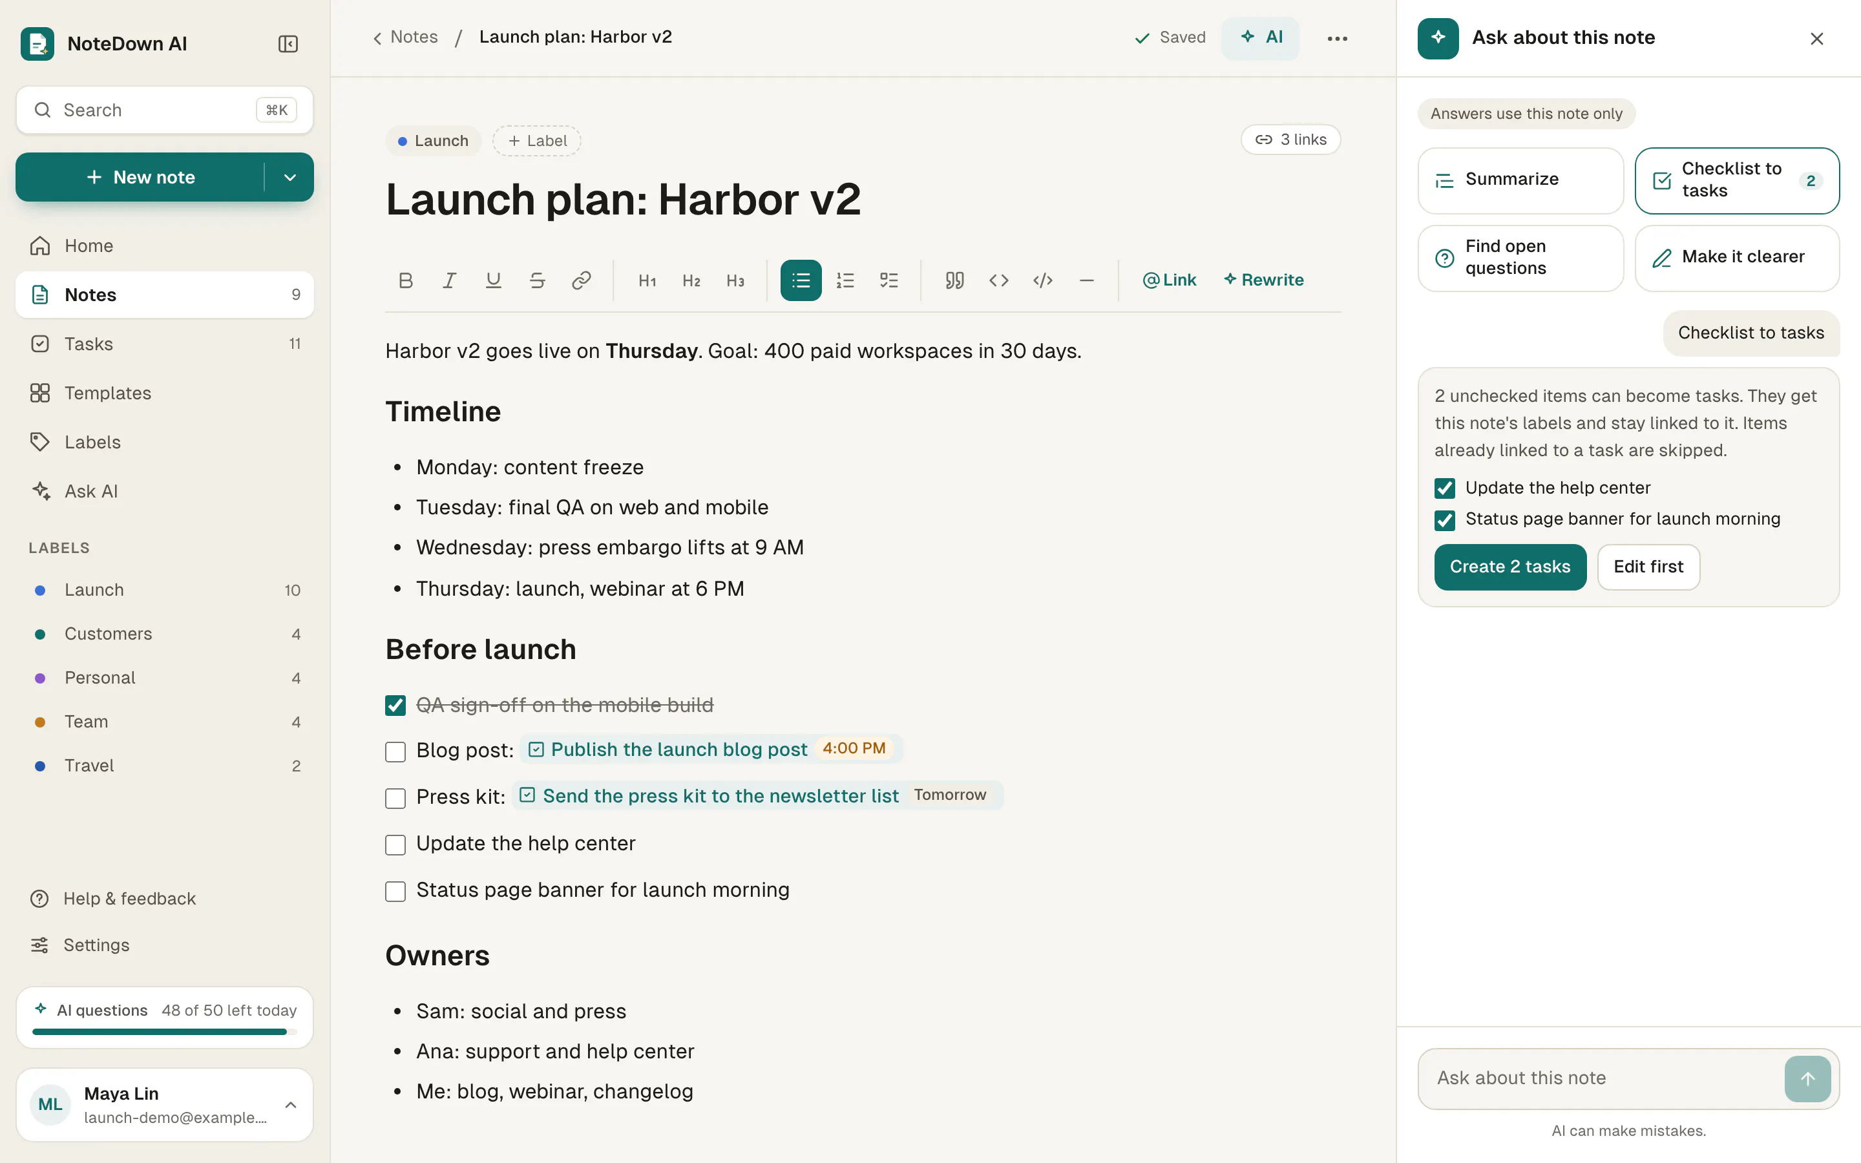This screenshot has height=1163, width=1861.
Task: Apply Heading 1 style
Action: click(647, 280)
